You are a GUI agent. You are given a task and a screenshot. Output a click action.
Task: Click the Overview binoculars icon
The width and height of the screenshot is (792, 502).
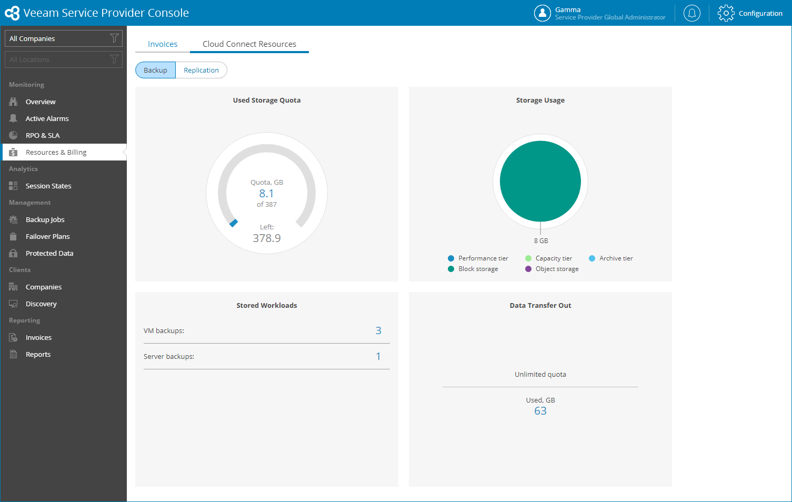pyautogui.click(x=13, y=102)
